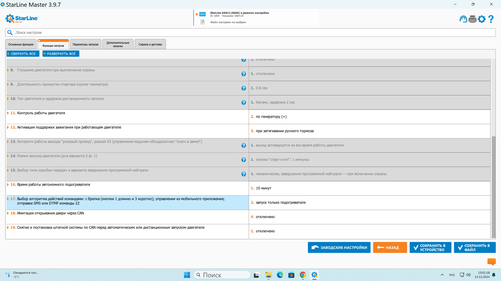Viewport: 501px width, 281px height.
Task: Click the volume icon in system tray
Action: [468, 275]
